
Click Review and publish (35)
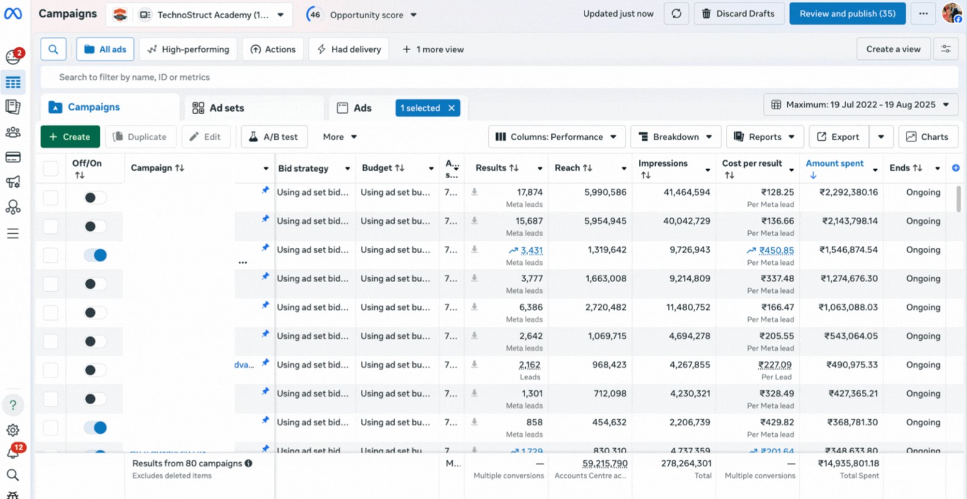click(x=847, y=13)
